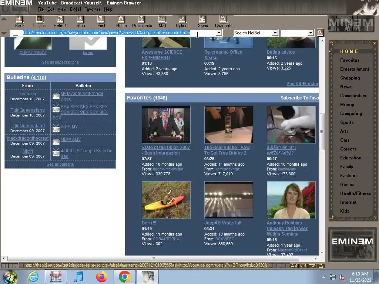Viewport: 379px width, 284px height.
Task: Select Computing in the channel sidebar
Action: point(351,114)
